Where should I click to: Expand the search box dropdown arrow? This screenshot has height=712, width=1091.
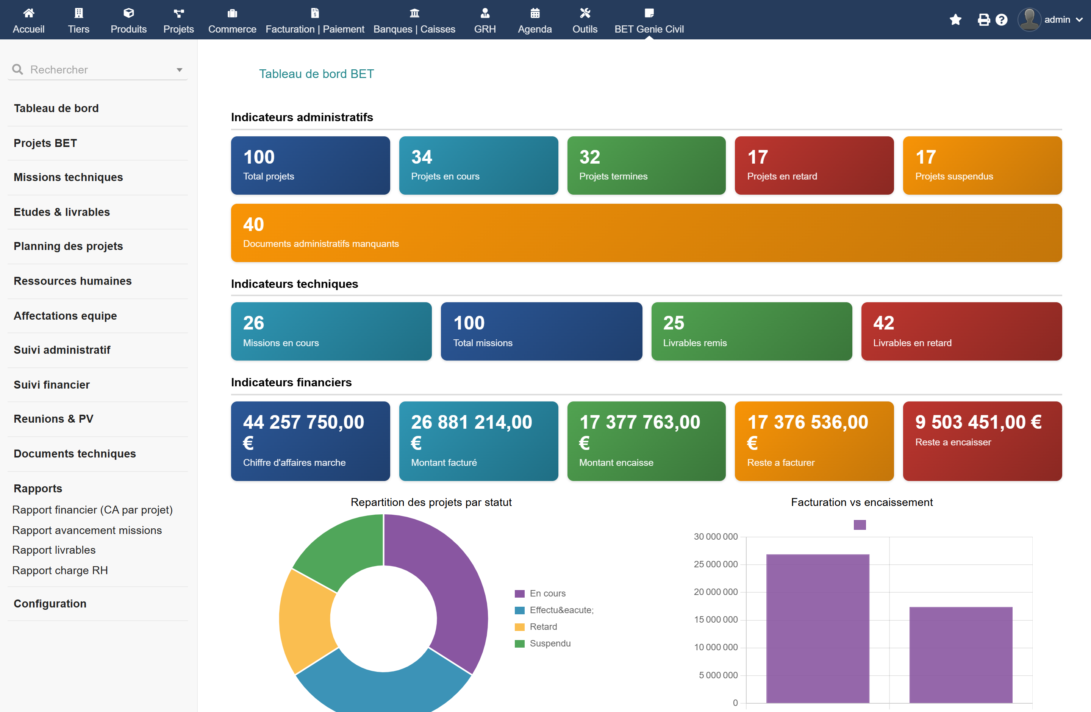click(179, 70)
